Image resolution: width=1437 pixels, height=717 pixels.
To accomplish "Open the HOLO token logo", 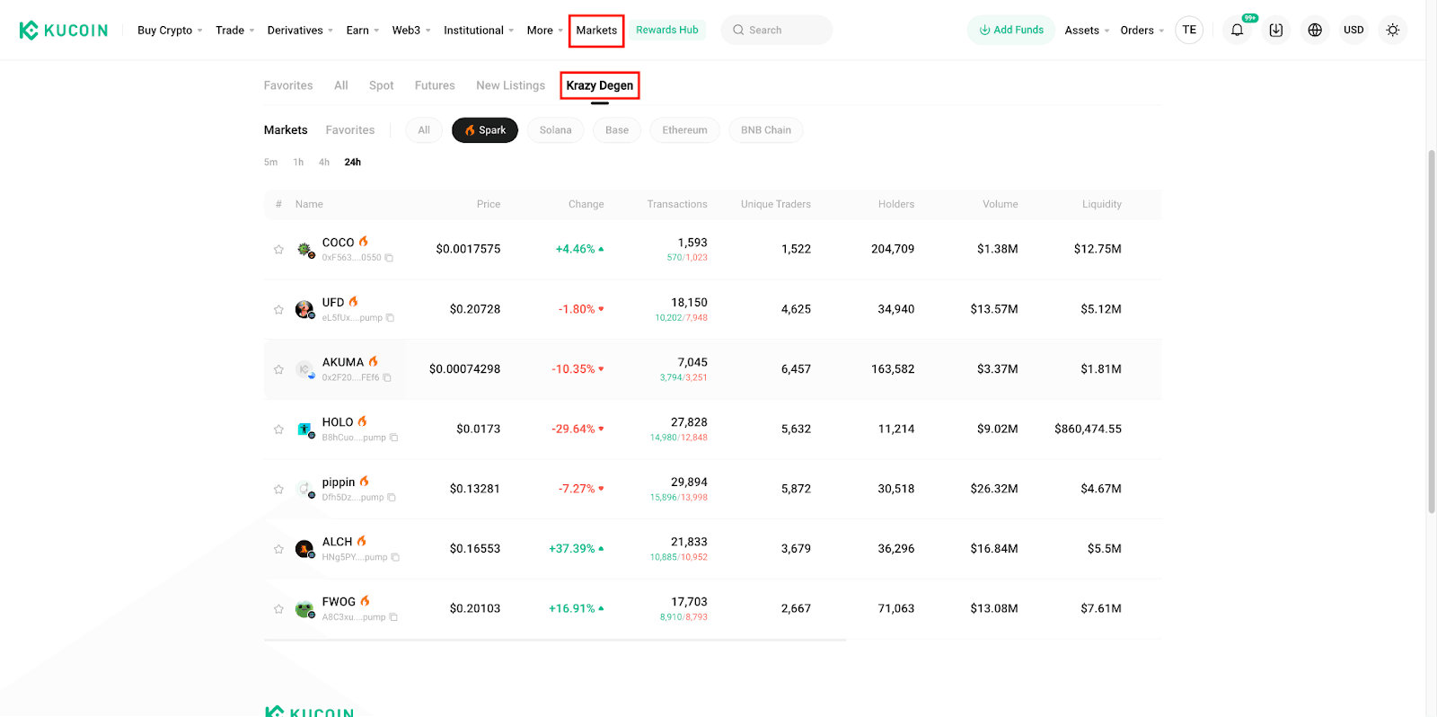I will tap(305, 429).
